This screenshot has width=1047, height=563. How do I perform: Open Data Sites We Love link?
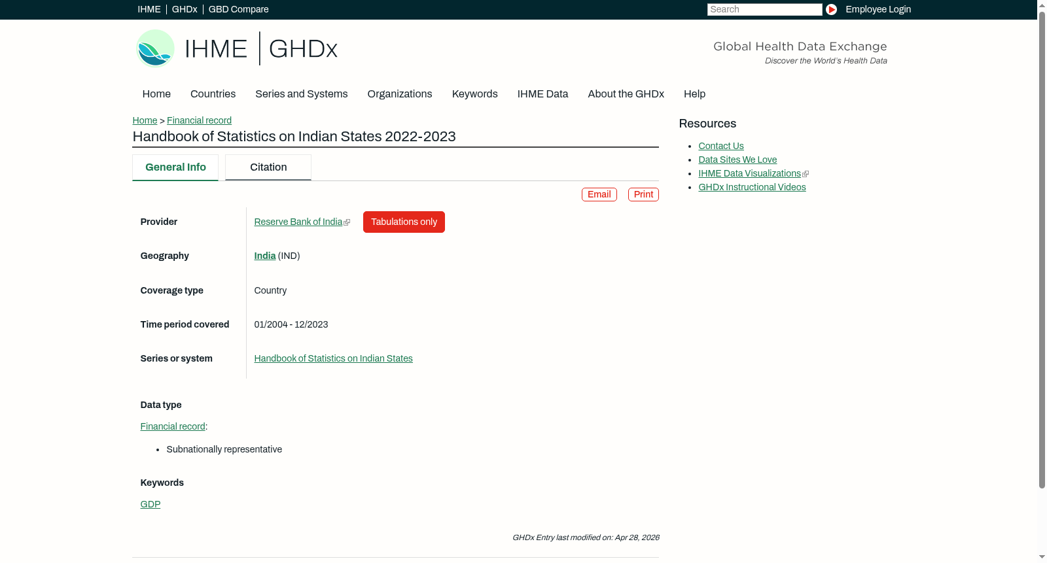point(737,160)
